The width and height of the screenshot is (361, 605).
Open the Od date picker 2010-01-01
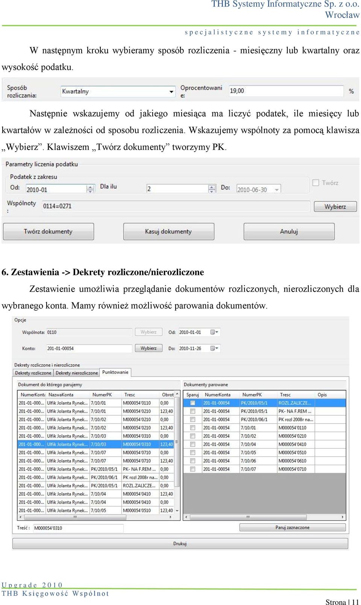214,332
